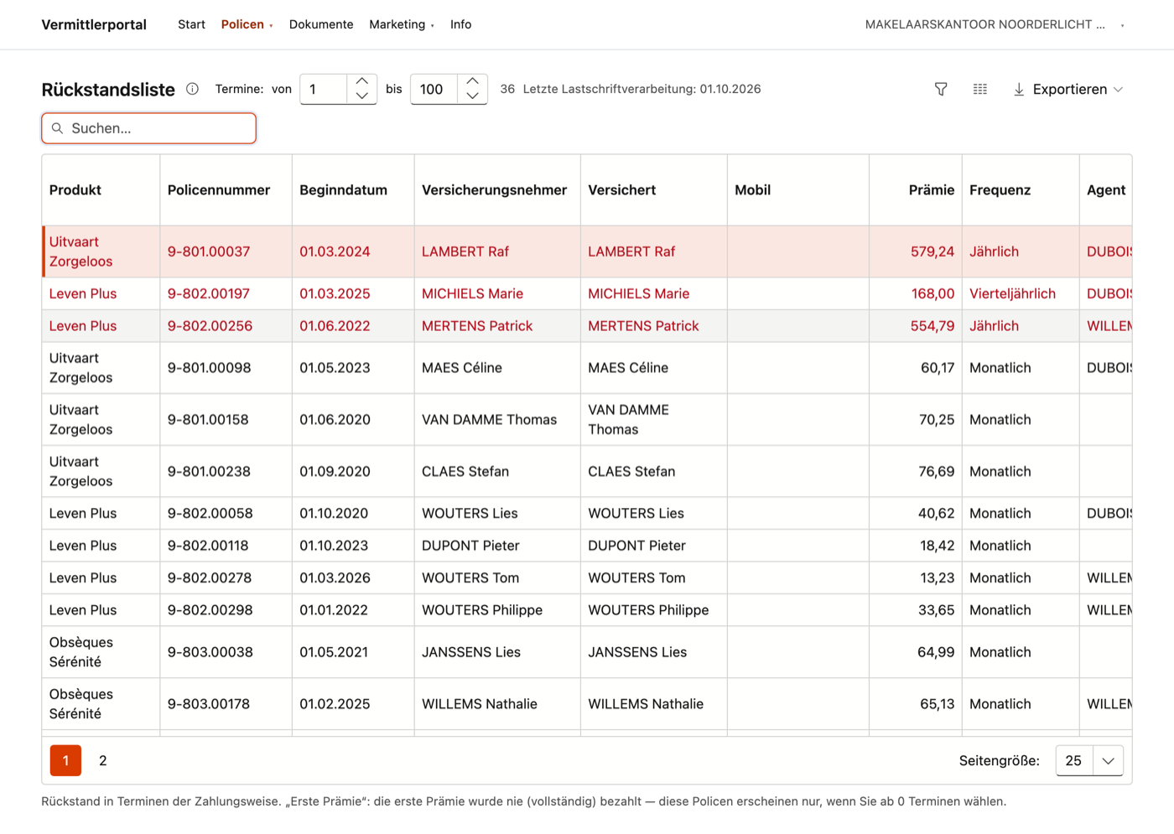Click policy number 9-801.00037
The image size is (1174, 834).
[x=209, y=251]
